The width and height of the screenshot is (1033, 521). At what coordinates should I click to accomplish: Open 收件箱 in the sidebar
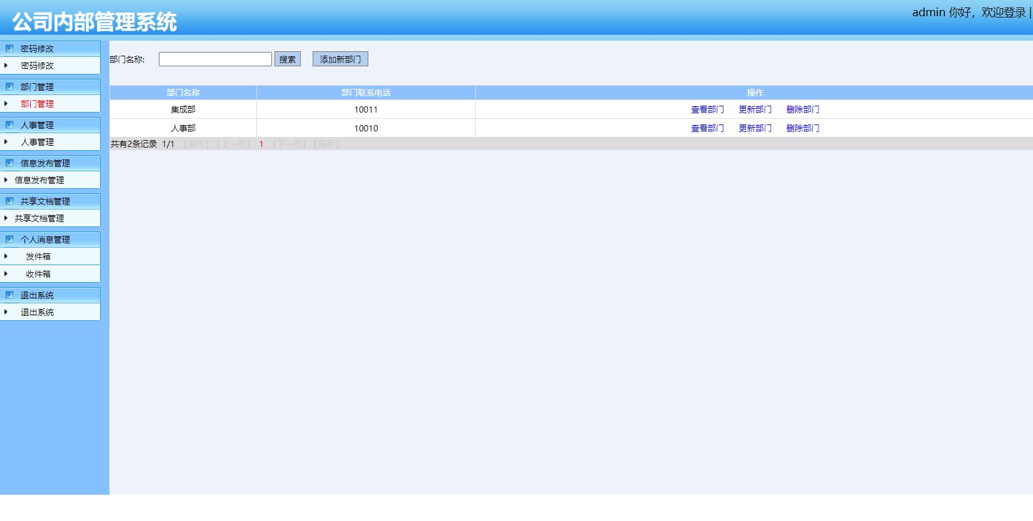[x=38, y=274]
